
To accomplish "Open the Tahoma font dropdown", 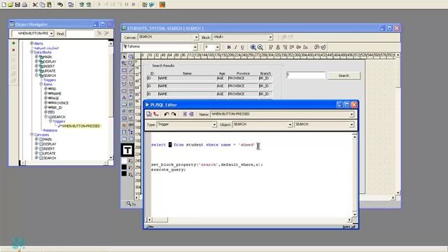I will 195,47.
